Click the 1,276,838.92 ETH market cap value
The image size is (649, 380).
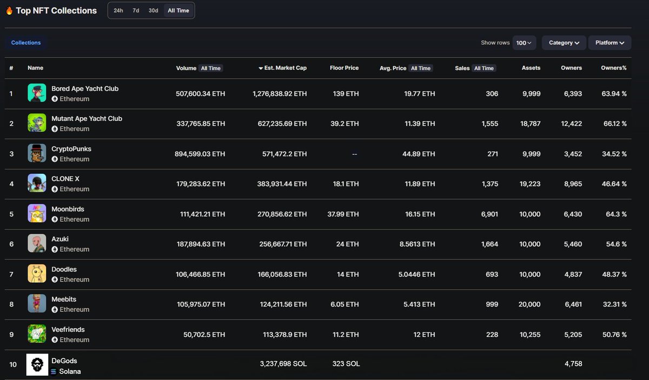(x=280, y=94)
